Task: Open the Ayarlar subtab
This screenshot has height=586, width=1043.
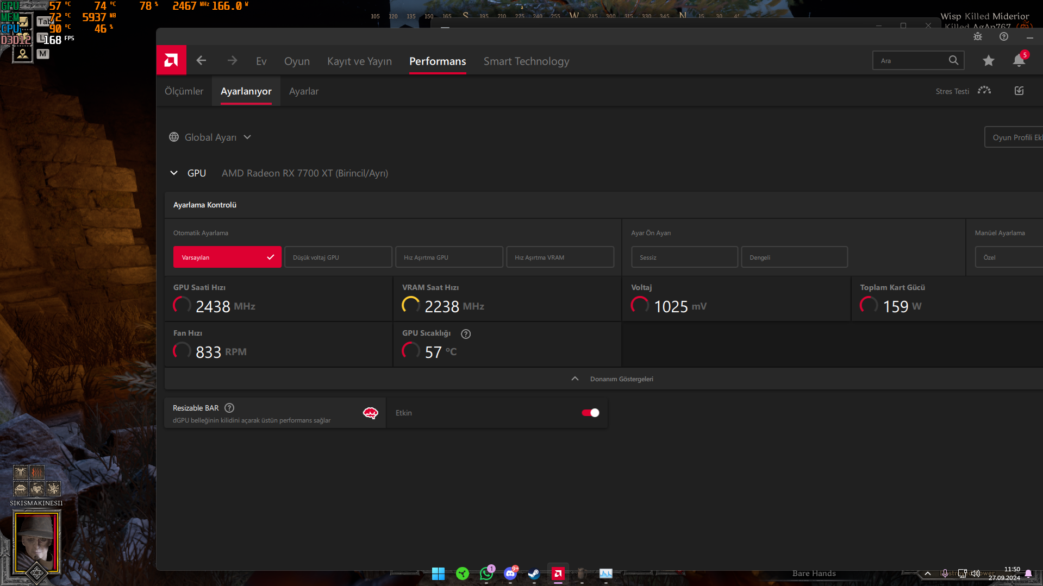Action: tap(304, 91)
